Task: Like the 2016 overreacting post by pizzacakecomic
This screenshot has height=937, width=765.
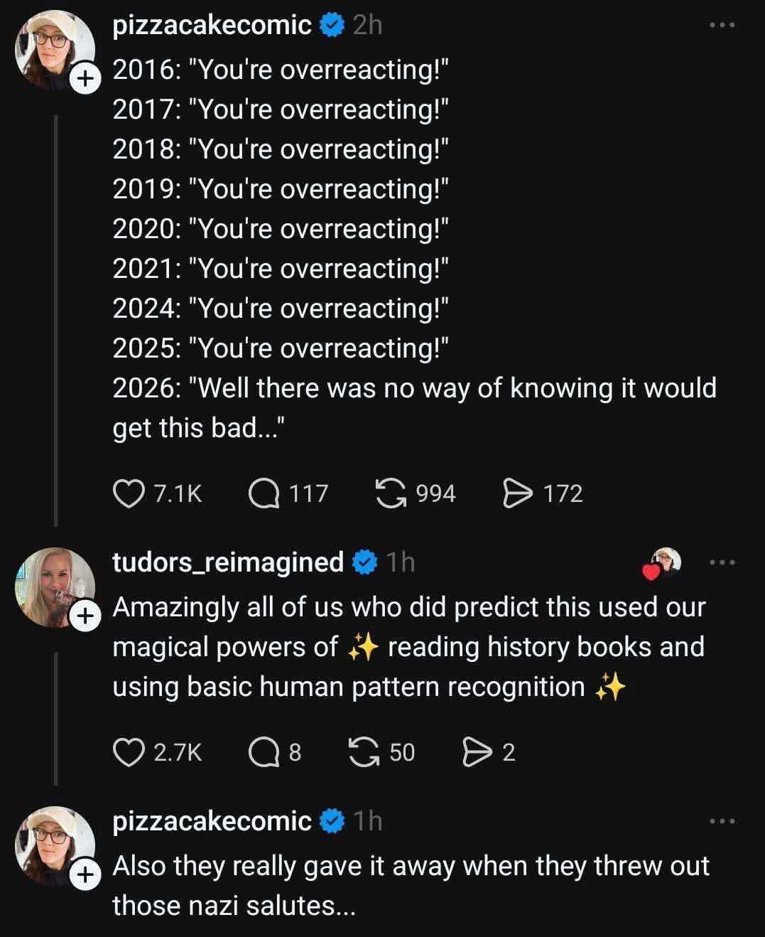Action: (x=129, y=493)
